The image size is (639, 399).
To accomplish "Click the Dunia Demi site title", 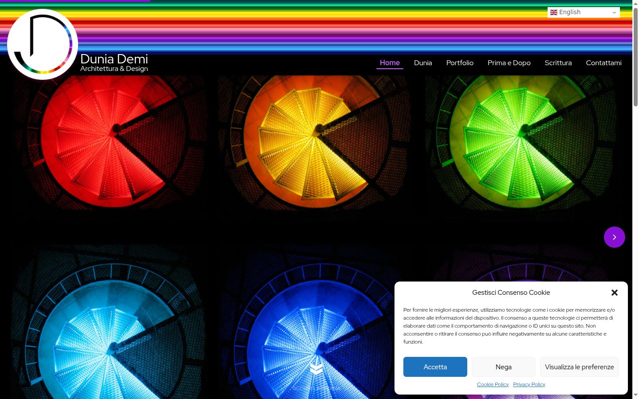I will (114, 59).
